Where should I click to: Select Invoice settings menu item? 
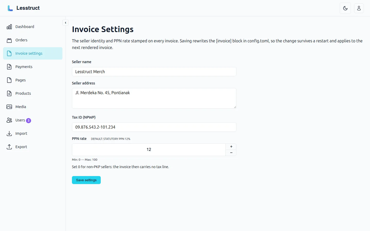(33, 53)
